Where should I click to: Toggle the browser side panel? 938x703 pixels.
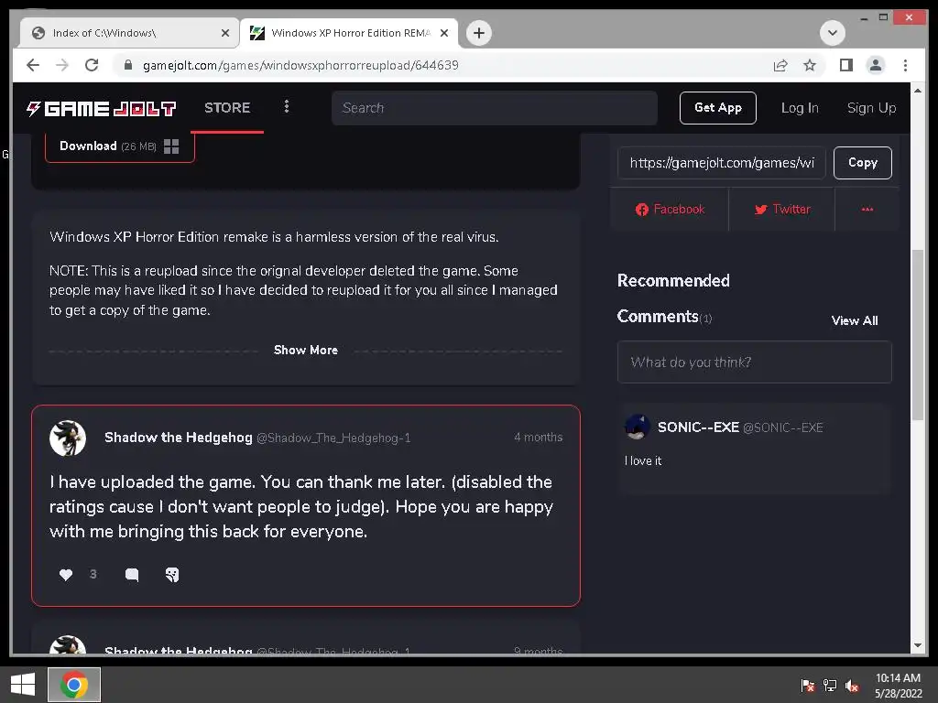[845, 65]
